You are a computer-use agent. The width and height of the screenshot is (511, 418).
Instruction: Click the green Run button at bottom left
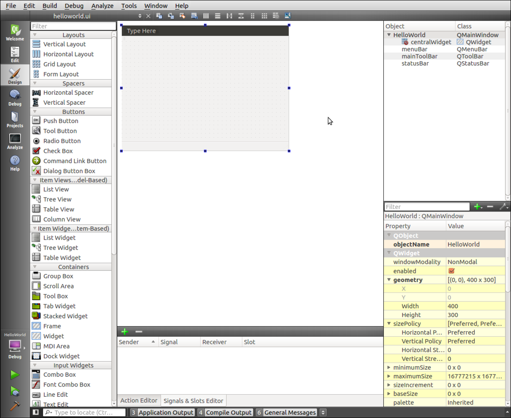(x=14, y=375)
